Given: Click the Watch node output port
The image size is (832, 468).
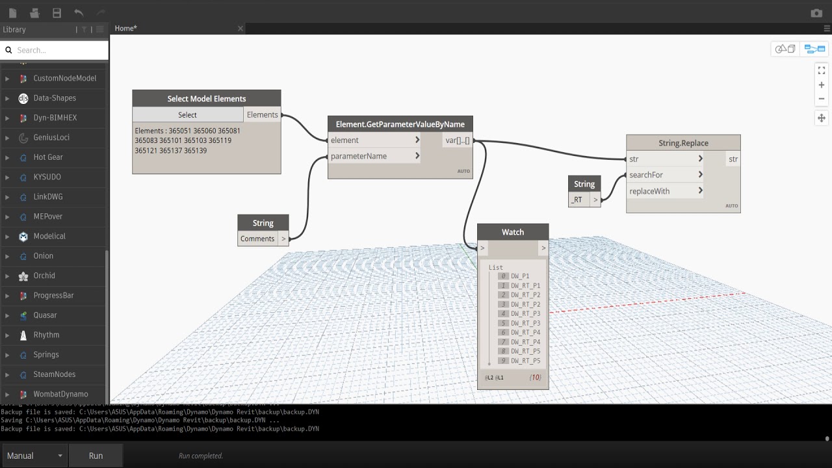Looking at the screenshot, I should click(543, 248).
